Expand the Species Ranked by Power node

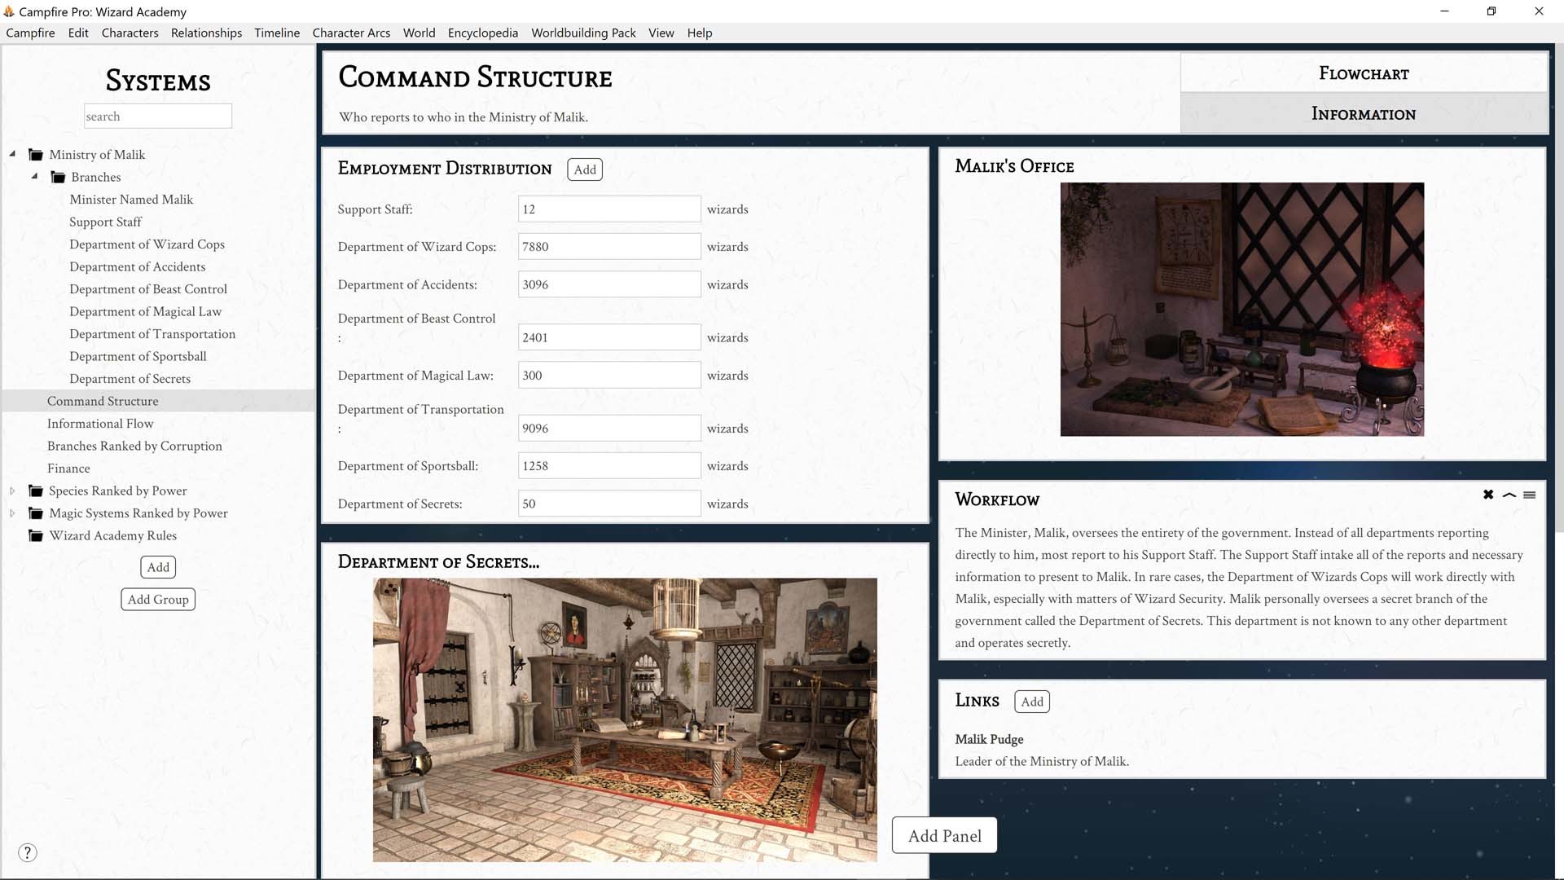[12, 491]
